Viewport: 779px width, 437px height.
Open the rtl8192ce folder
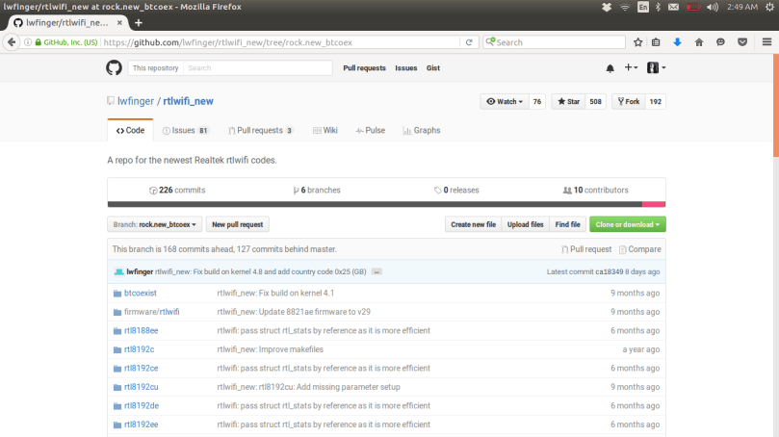tap(142, 369)
